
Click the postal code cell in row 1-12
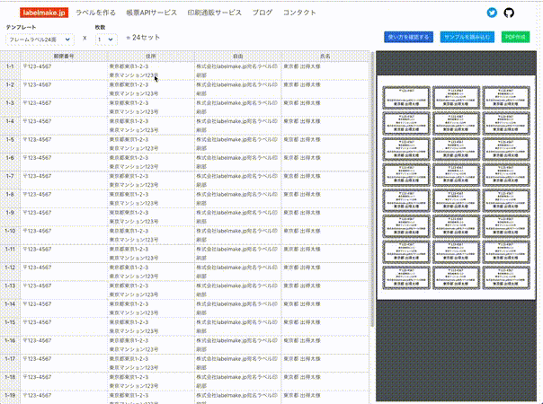[x=64, y=271]
